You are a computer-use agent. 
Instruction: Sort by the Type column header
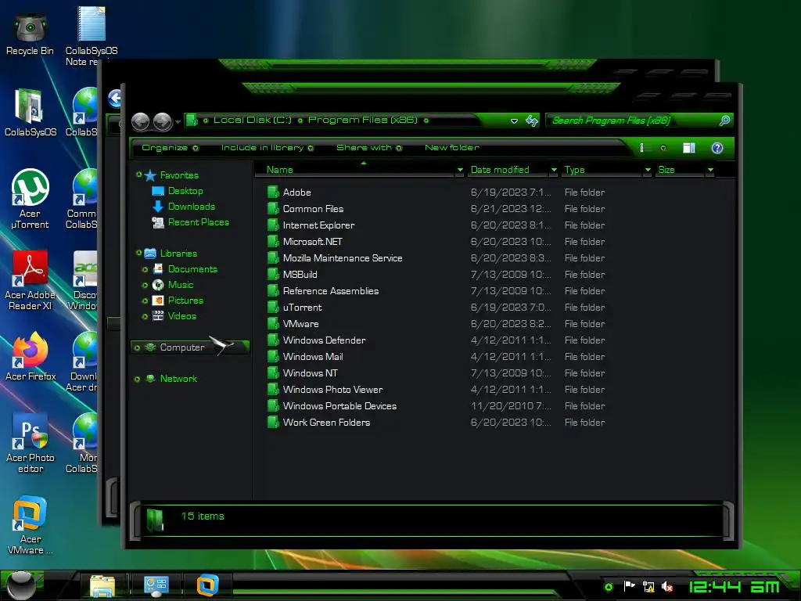(x=574, y=170)
